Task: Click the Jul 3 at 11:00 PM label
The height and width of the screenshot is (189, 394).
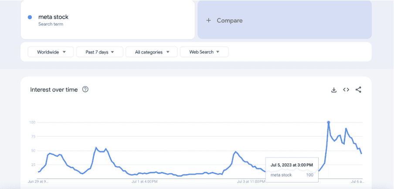Action: [x=251, y=181]
